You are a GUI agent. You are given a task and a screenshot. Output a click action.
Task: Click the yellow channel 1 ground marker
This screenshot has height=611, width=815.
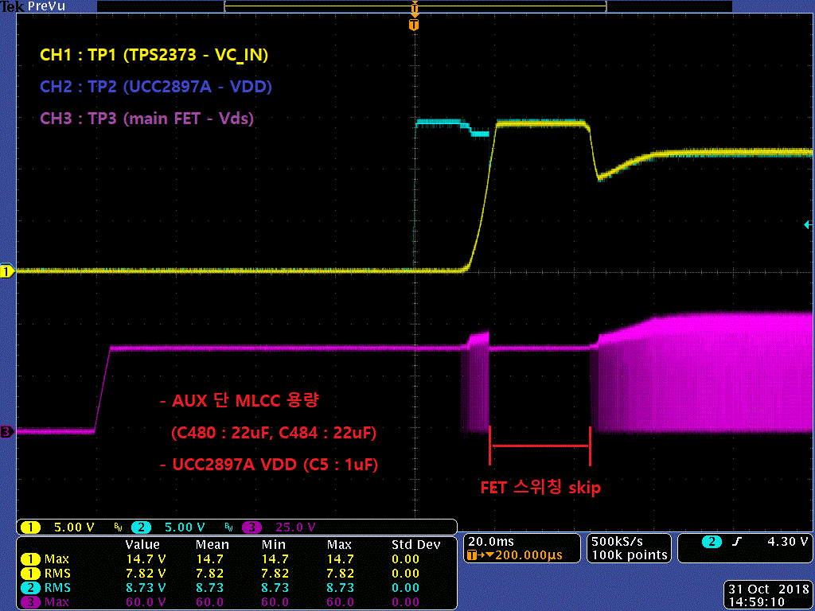(x=6, y=271)
